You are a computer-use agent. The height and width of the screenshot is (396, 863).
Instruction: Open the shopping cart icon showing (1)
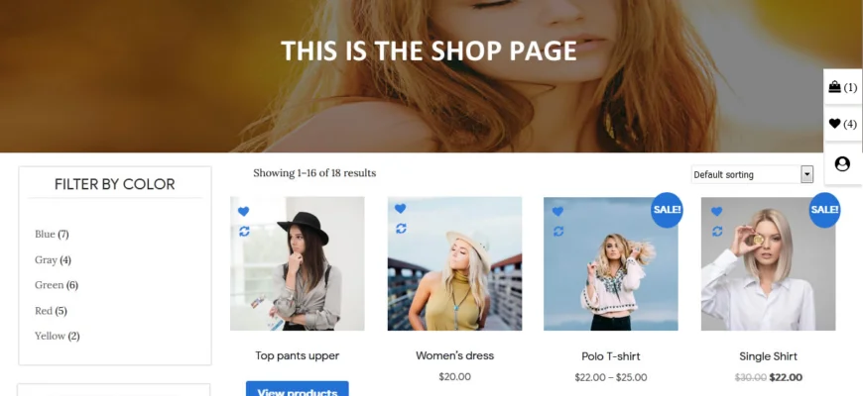(x=842, y=87)
